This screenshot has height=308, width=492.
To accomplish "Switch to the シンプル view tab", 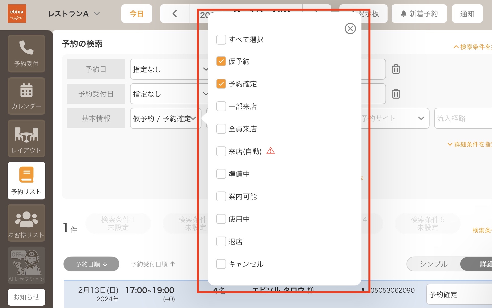I will point(434,264).
